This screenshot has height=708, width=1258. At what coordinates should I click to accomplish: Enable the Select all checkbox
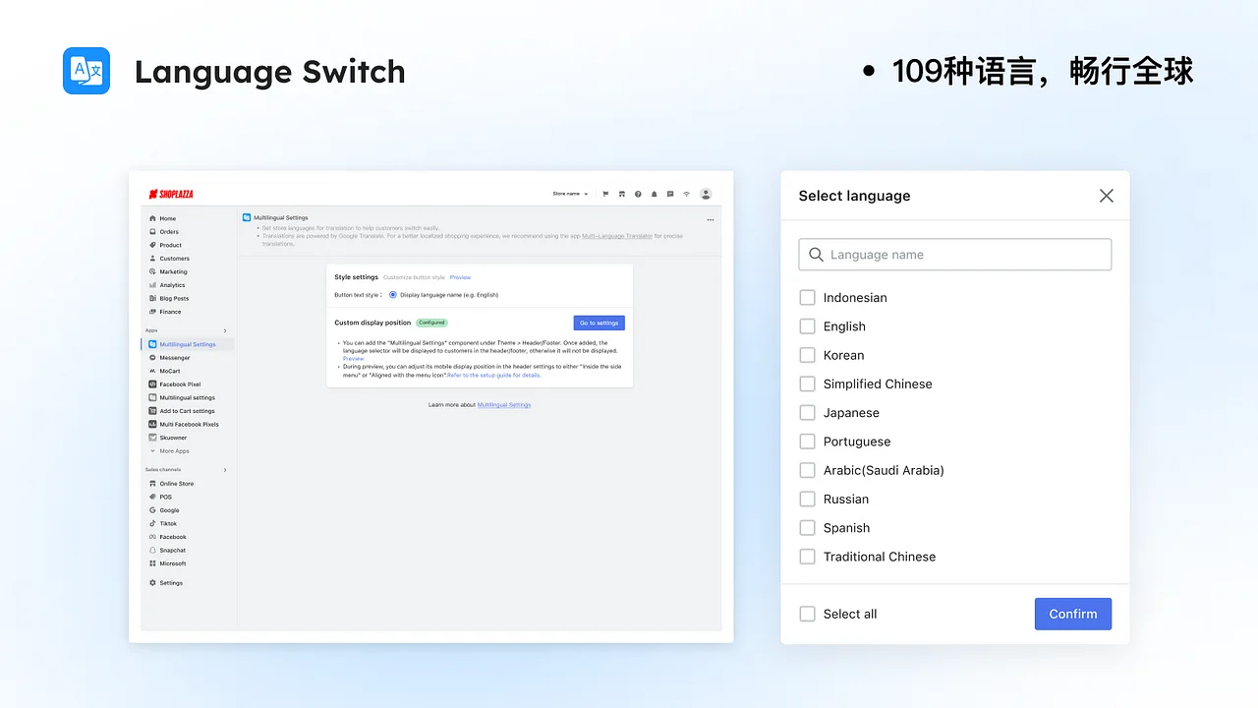pos(807,614)
